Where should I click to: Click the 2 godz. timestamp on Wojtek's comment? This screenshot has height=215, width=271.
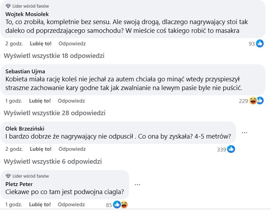pyautogui.click(x=14, y=44)
